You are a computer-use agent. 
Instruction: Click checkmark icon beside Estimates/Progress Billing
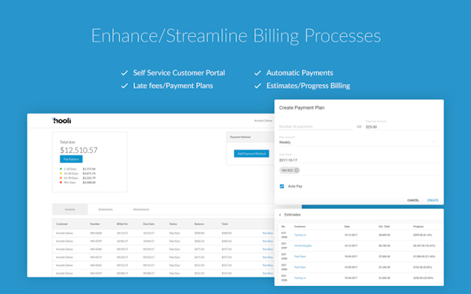tap(257, 86)
